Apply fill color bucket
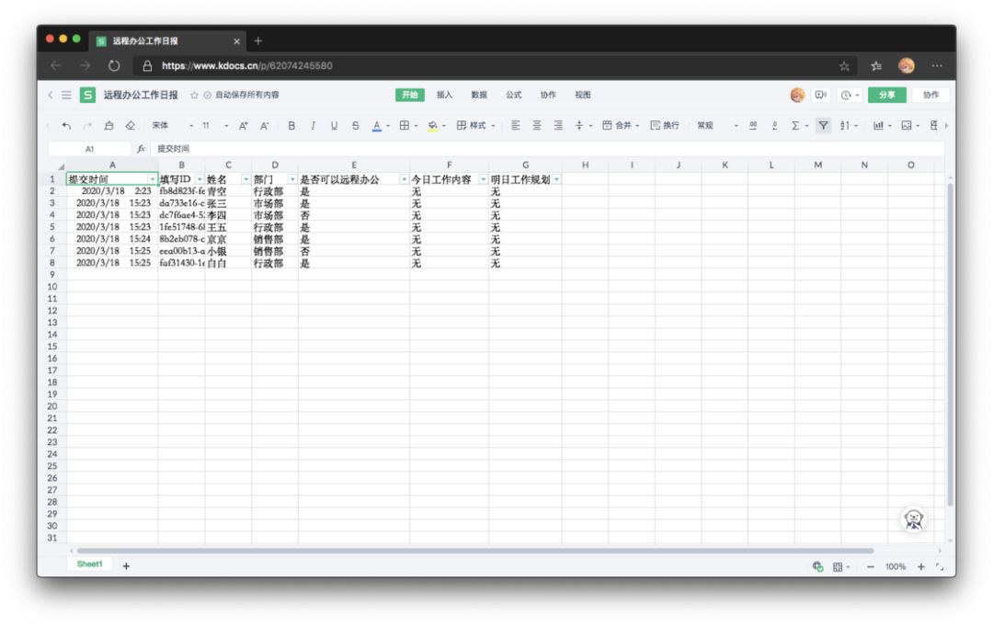 coord(432,126)
